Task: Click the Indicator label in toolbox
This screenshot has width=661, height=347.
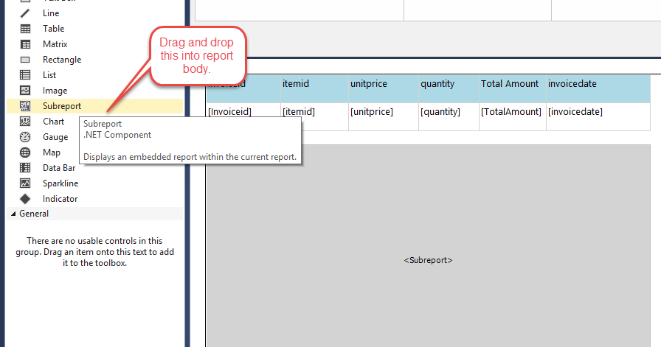Action: point(60,199)
